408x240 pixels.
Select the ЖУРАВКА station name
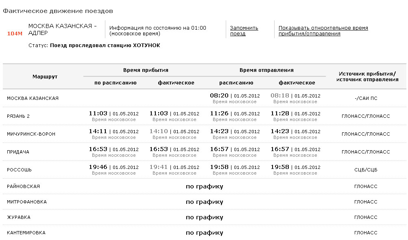tap(19, 217)
